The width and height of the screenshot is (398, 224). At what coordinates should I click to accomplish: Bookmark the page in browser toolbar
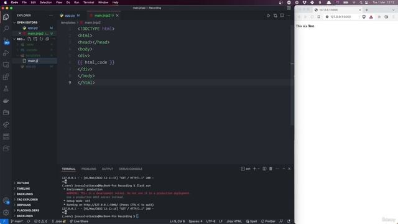pos(319,17)
